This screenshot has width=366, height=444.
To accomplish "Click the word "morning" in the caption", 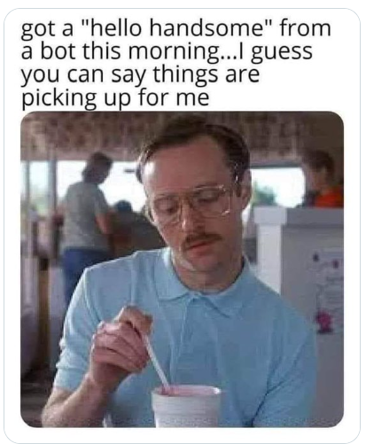I will pyautogui.click(x=175, y=52).
